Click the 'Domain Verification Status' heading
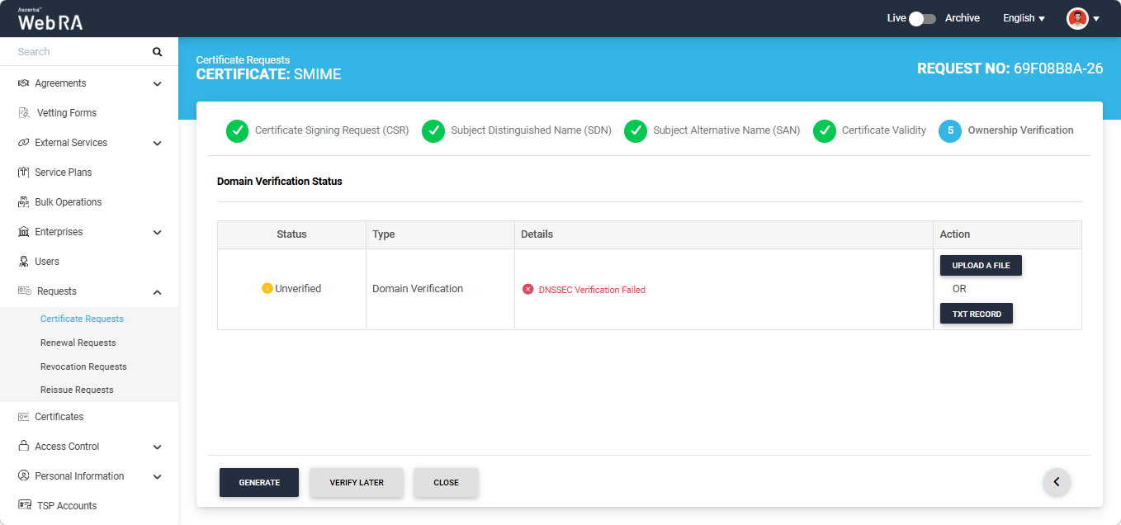The height and width of the screenshot is (525, 1121). point(279,182)
